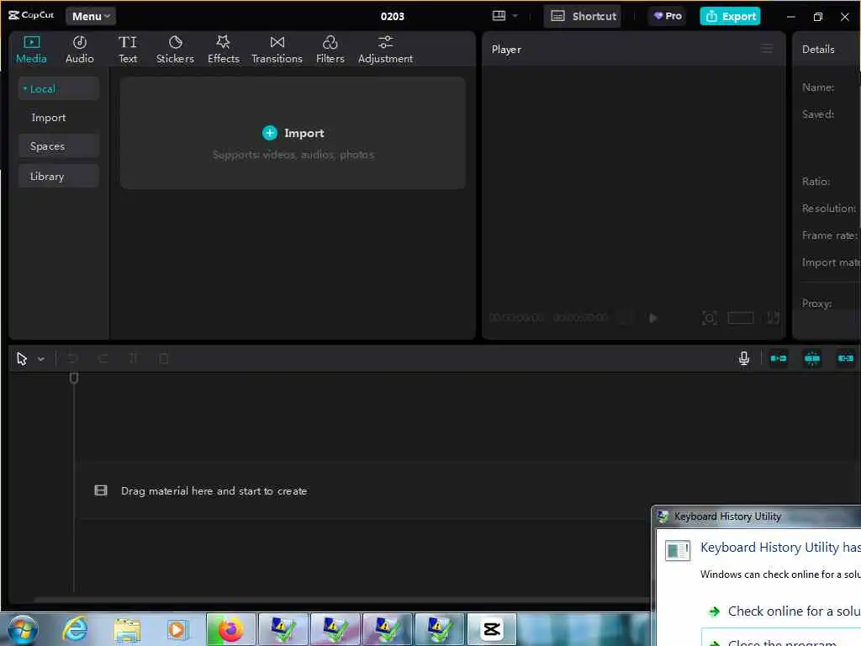Open the Adjustment tab

click(x=385, y=50)
